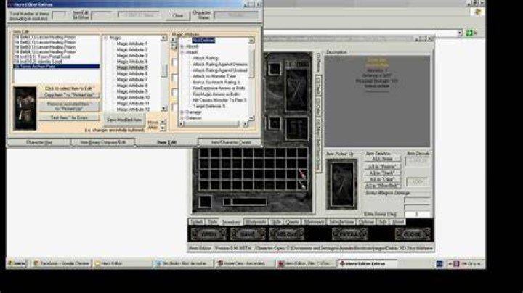Open the Waypoints tab in Hero Editor
Screen dimensions: 523x293
tap(256, 222)
